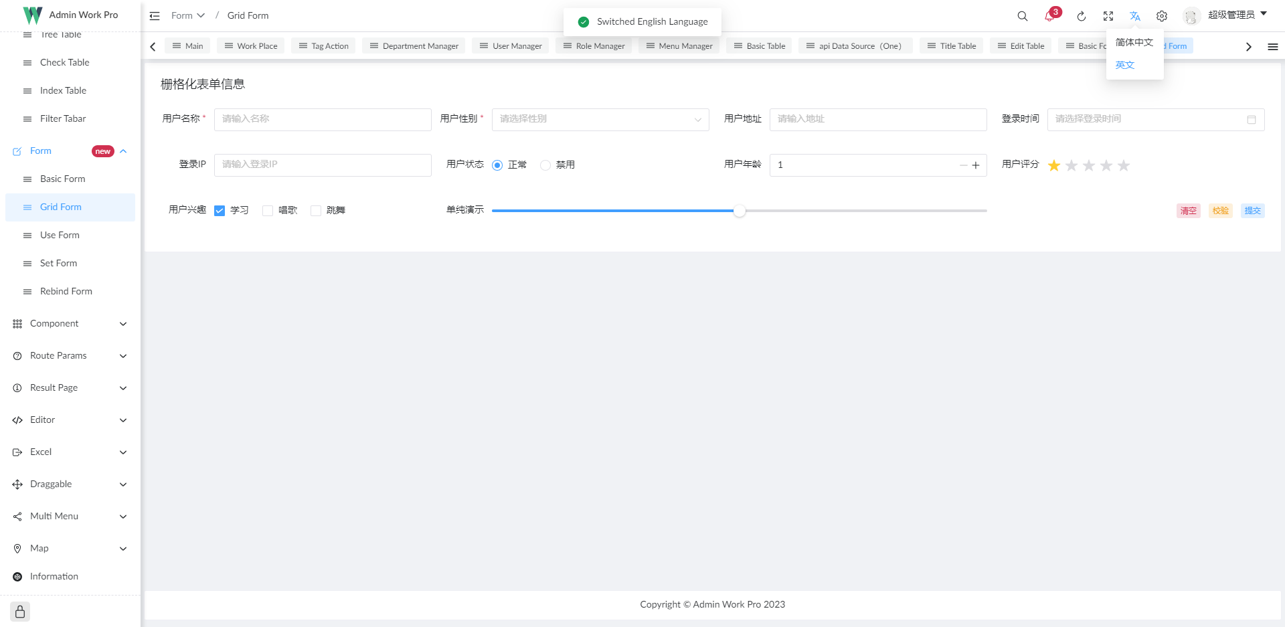Switch to the Basic Table tab

coord(758,46)
